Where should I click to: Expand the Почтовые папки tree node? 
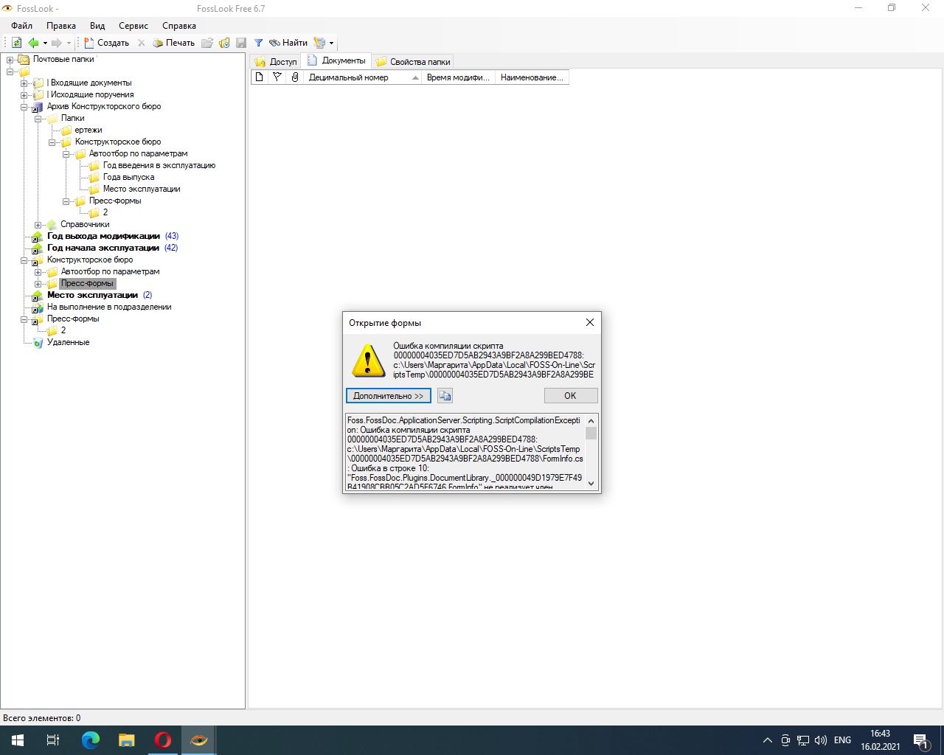10,60
